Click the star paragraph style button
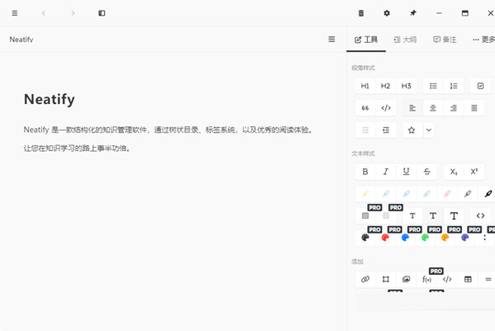 tap(412, 130)
